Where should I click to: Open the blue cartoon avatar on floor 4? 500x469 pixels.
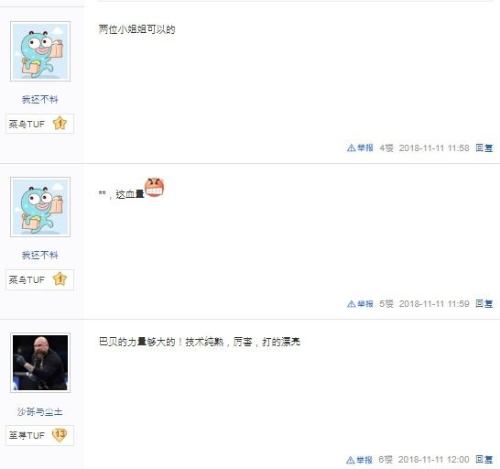point(40,51)
